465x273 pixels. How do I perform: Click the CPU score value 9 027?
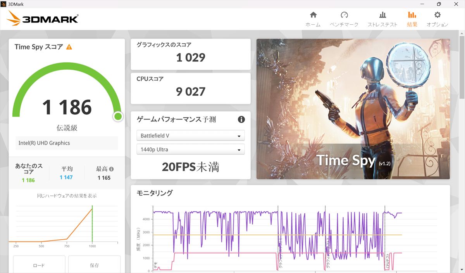[x=191, y=92]
